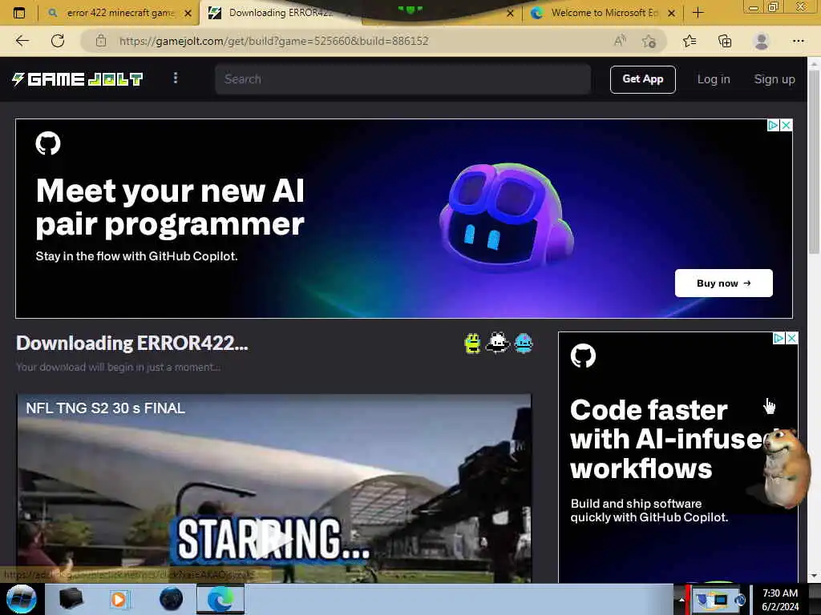This screenshot has width=821, height=615.
Task: Click the Downloading ERROR422... heading
Action: pyautogui.click(x=132, y=343)
